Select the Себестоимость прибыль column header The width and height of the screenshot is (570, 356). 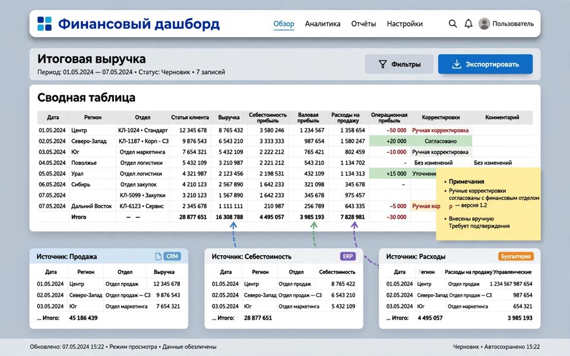[268, 117]
